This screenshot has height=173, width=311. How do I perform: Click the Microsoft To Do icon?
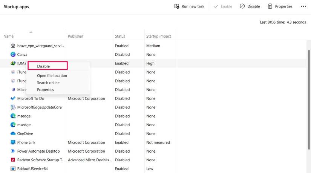tap(13, 98)
